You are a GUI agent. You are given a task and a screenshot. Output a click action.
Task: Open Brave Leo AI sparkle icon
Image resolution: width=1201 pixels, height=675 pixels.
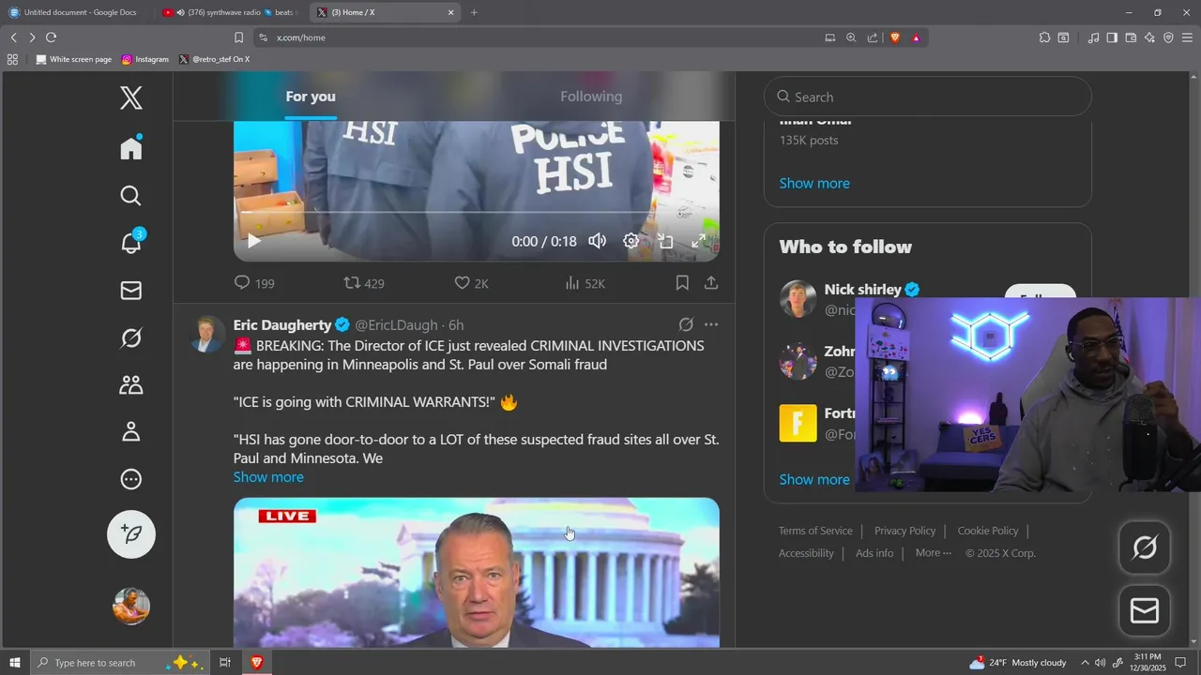click(1149, 37)
